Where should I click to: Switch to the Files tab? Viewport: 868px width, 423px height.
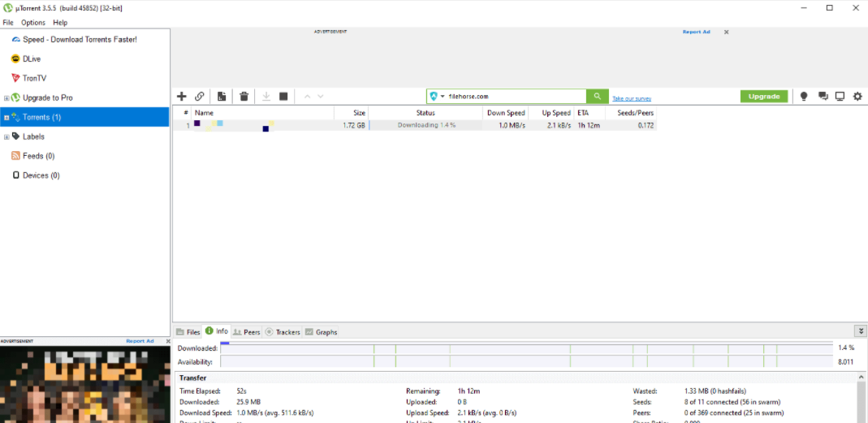pos(188,332)
